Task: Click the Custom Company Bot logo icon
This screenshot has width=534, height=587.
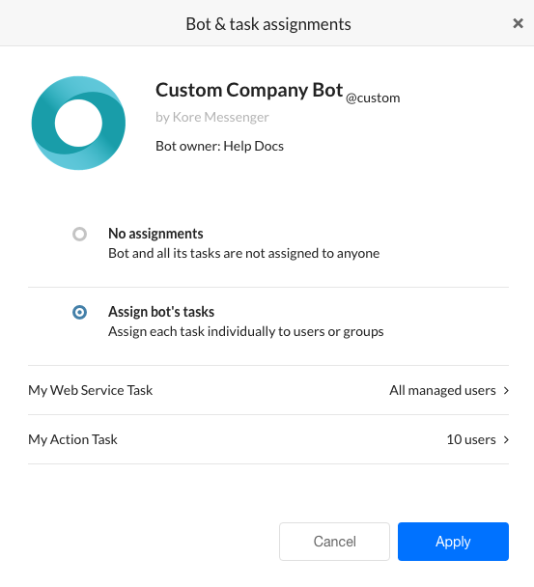Action: (78, 123)
